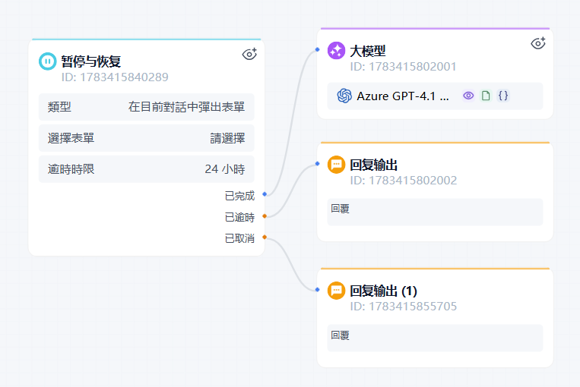This screenshot has width=580, height=387.
Task: Select the 大模型 node title
Action: [x=368, y=51]
